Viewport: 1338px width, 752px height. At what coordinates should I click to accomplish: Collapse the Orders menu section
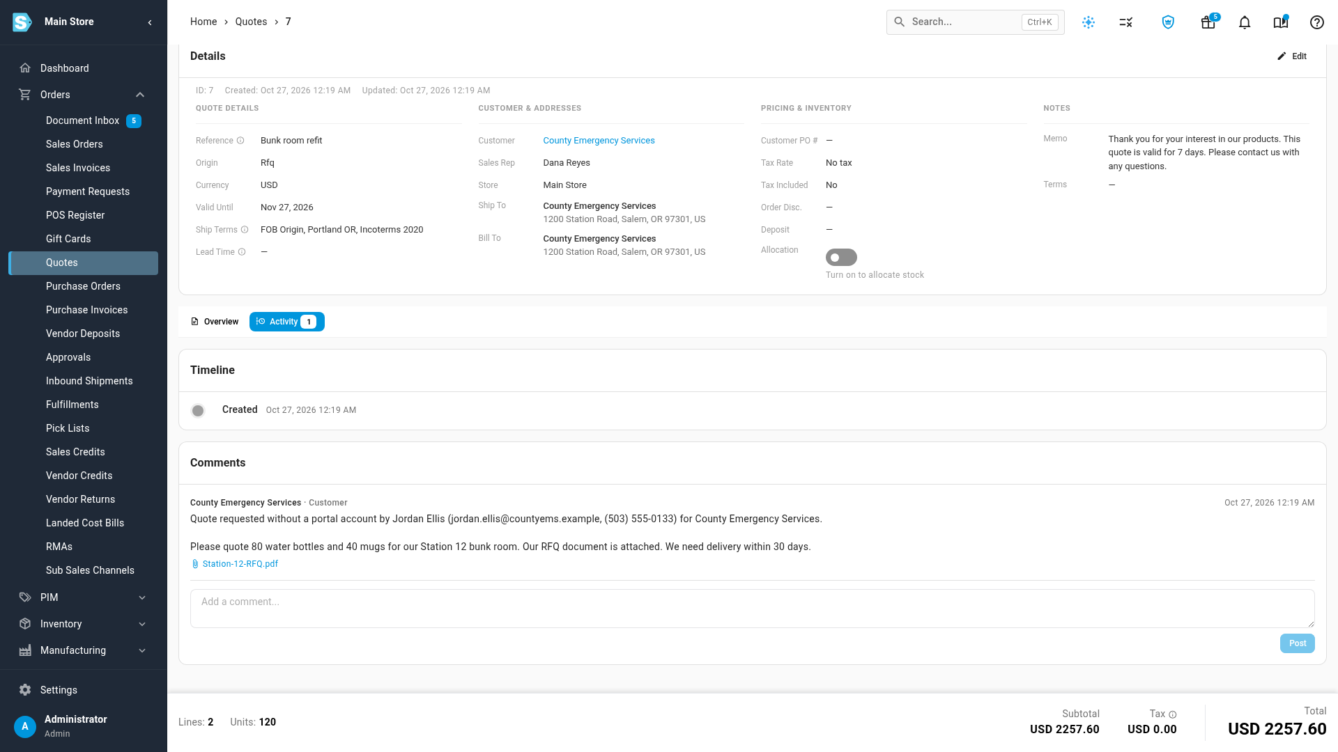tap(140, 95)
